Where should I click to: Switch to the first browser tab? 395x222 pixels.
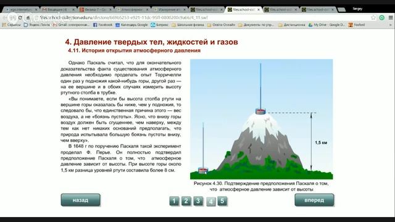21,9
